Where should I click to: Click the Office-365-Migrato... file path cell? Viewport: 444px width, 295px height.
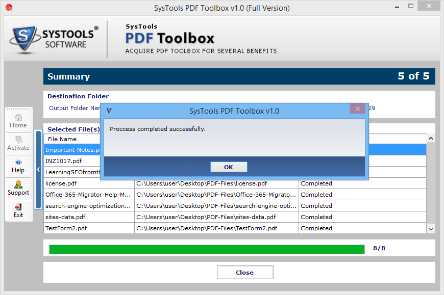pos(216,195)
